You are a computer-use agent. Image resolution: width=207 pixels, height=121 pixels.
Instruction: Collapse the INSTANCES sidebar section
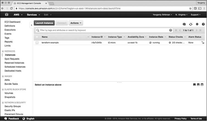pos(3,51)
